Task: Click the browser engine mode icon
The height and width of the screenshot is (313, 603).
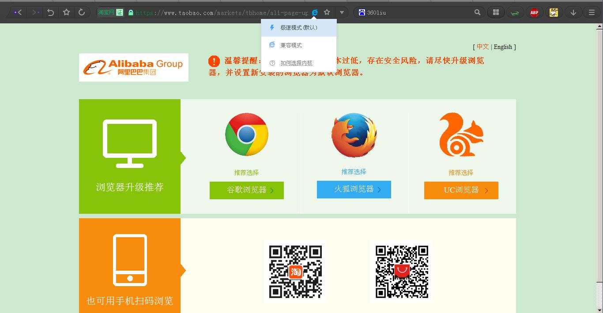Action: point(315,12)
